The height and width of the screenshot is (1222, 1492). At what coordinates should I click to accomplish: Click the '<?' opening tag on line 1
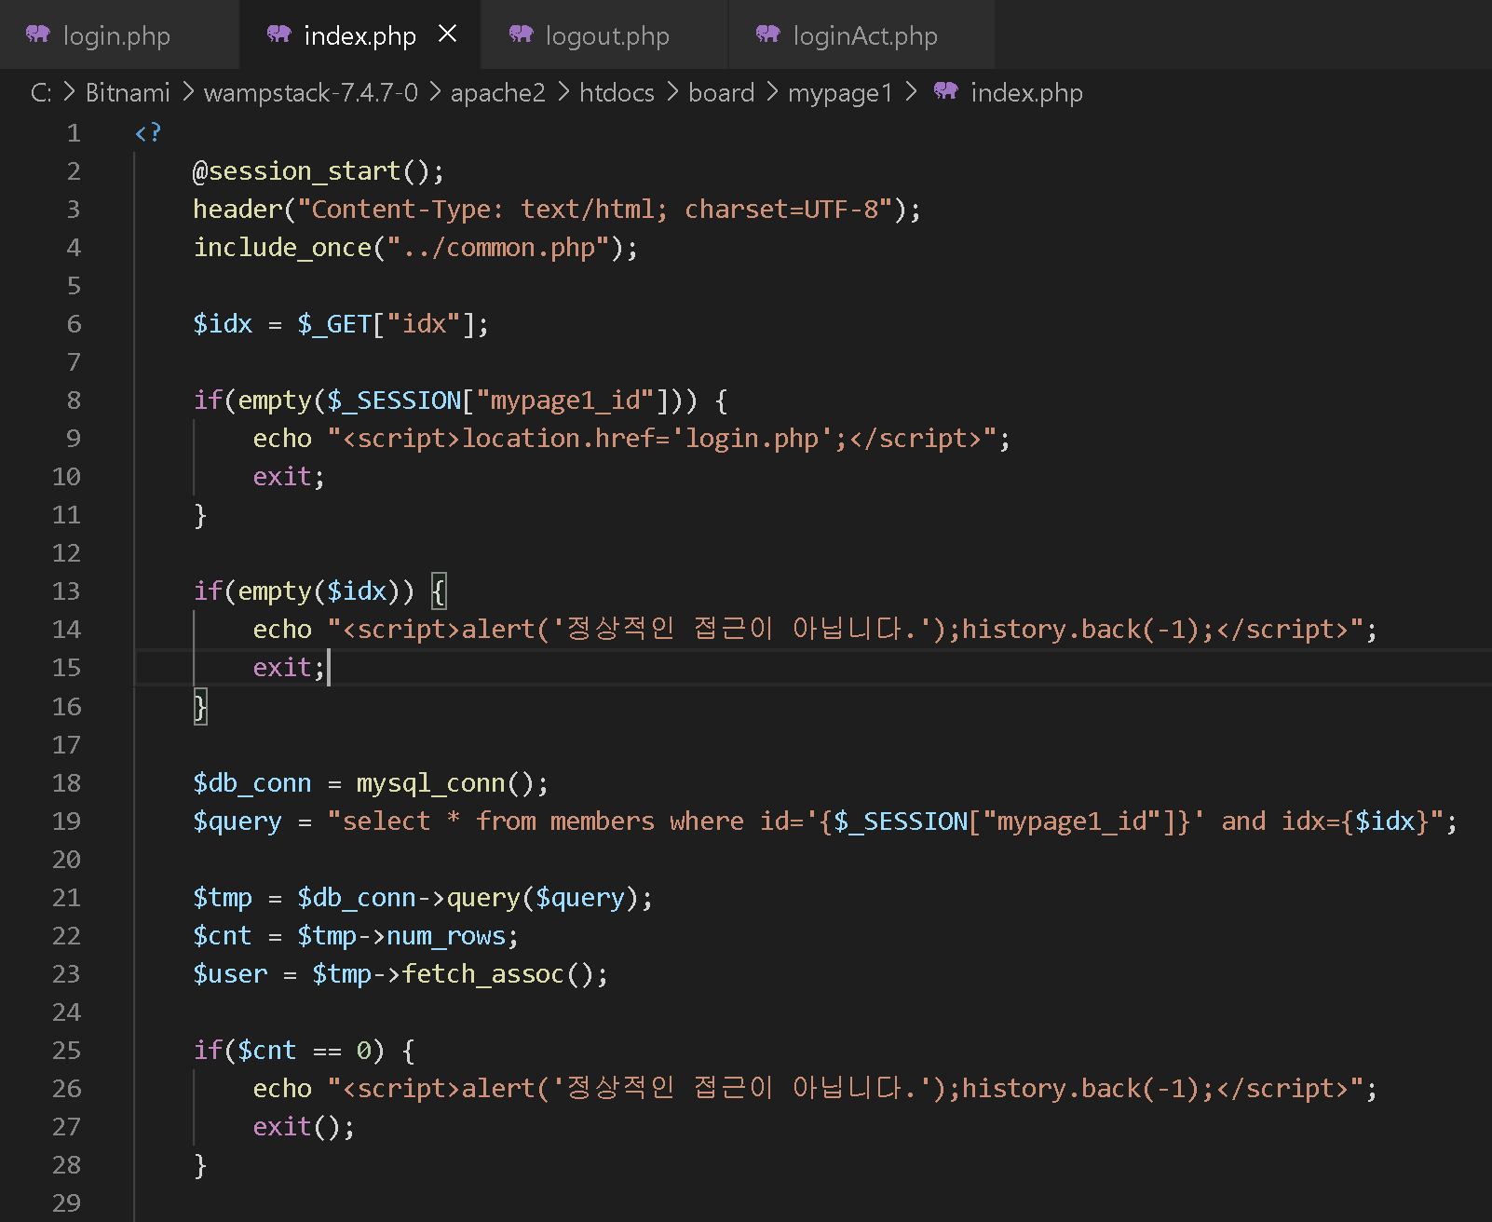click(148, 133)
